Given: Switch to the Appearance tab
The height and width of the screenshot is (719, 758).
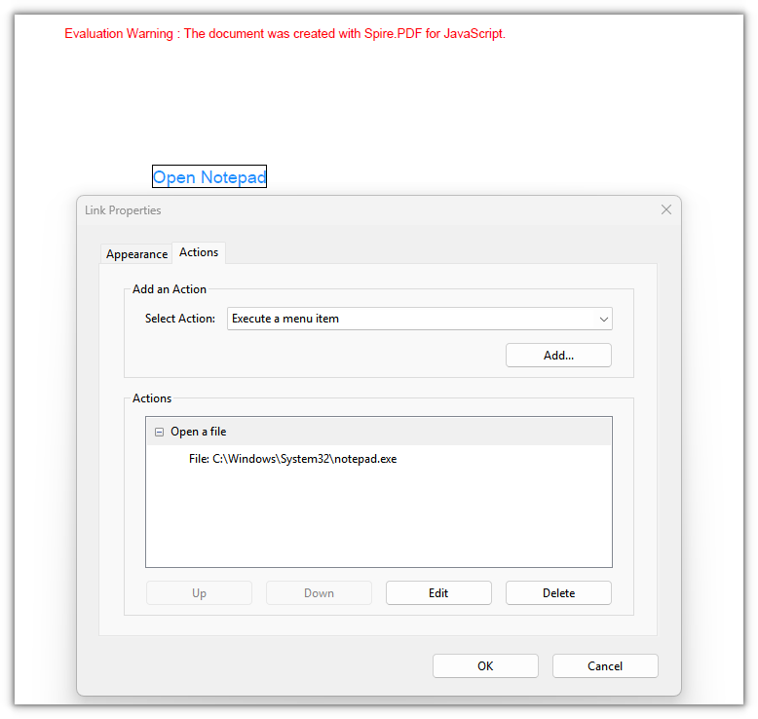Looking at the screenshot, I should click(x=136, y=254).
